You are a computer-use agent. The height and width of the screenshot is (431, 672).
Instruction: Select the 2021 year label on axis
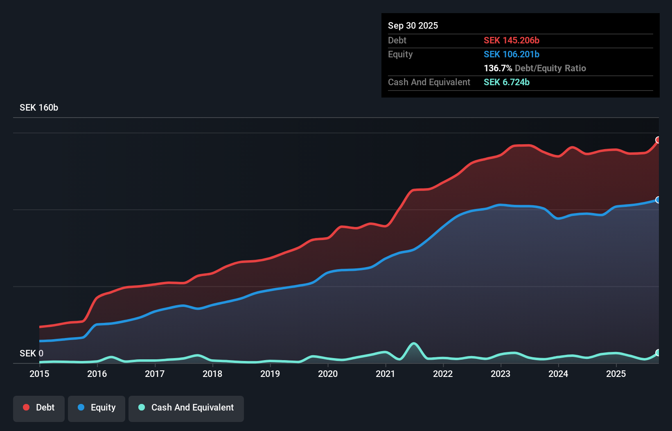tap(386, 374)
